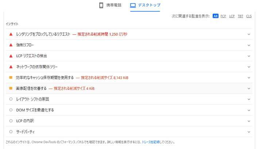Switch to the 携帯電話 tab
Screen dimensions: 259x149
tap(111, 5)
